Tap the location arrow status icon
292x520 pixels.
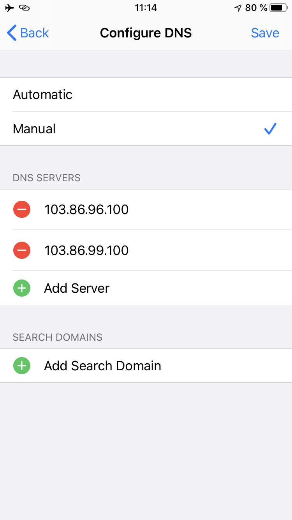[238, 8]
